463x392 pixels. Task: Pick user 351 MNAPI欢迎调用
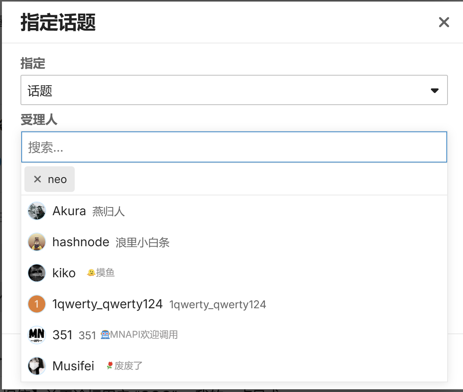pos(234,335)
